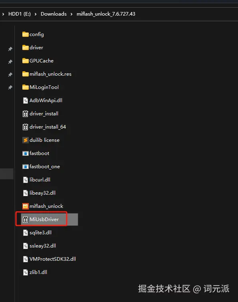Go to HDD1 (E:) in address bar
This screenshot has height=302, width=238.
tap(20, 14)
